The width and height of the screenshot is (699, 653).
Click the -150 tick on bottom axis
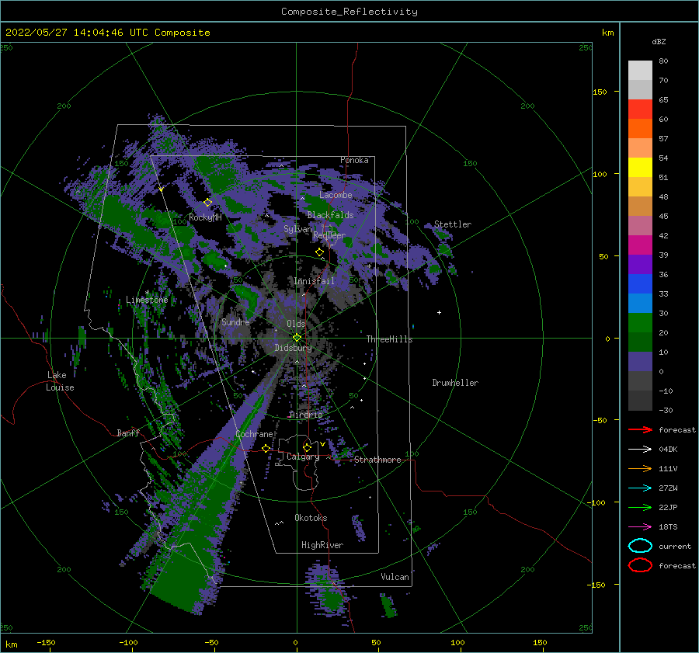click(x=46, y=642)
